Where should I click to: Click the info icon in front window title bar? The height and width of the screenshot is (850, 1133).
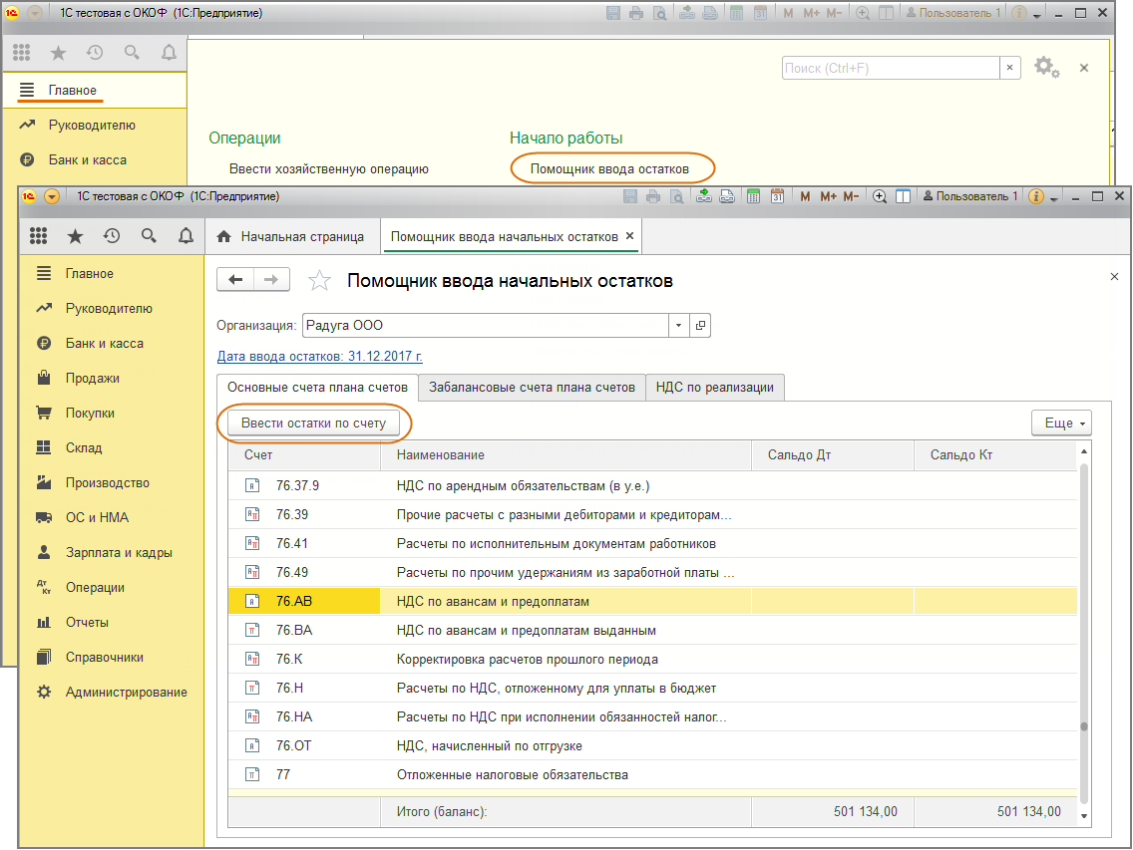point(1035,196)
